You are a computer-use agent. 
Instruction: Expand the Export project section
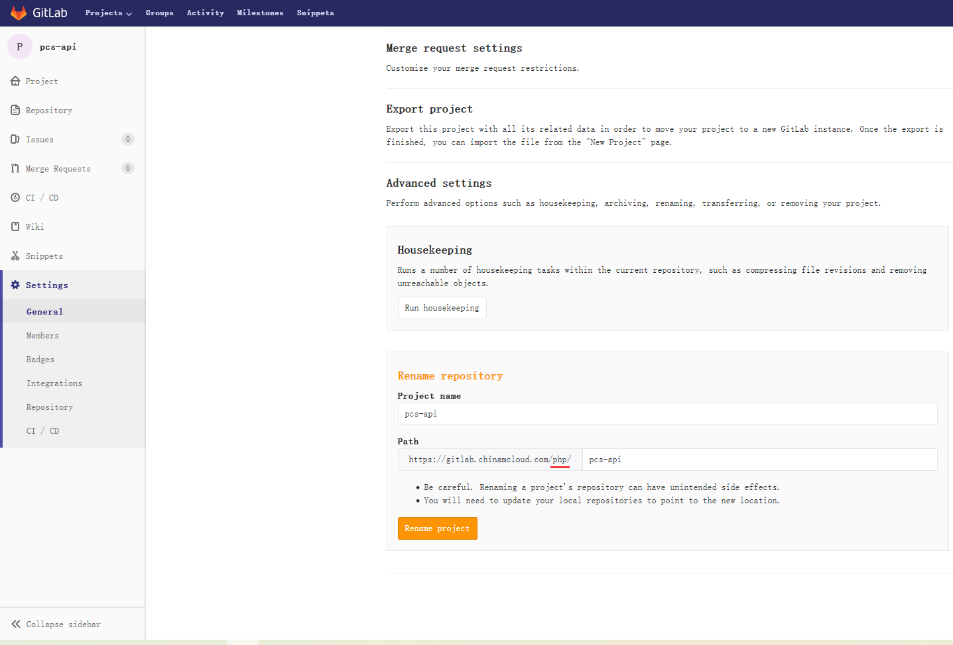429,109
